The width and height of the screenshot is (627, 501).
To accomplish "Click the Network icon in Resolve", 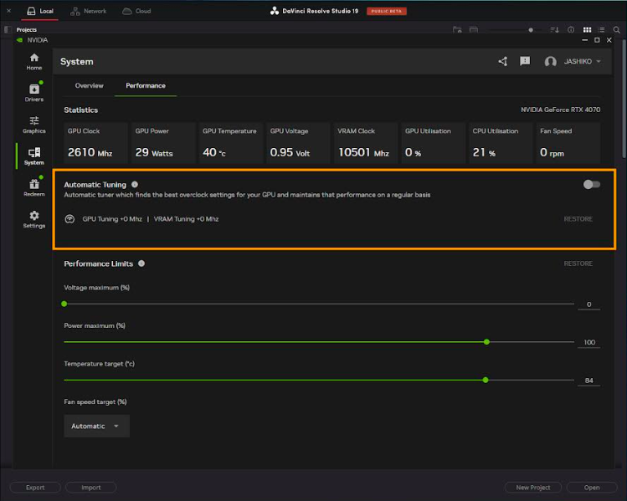I will [75, 11].
